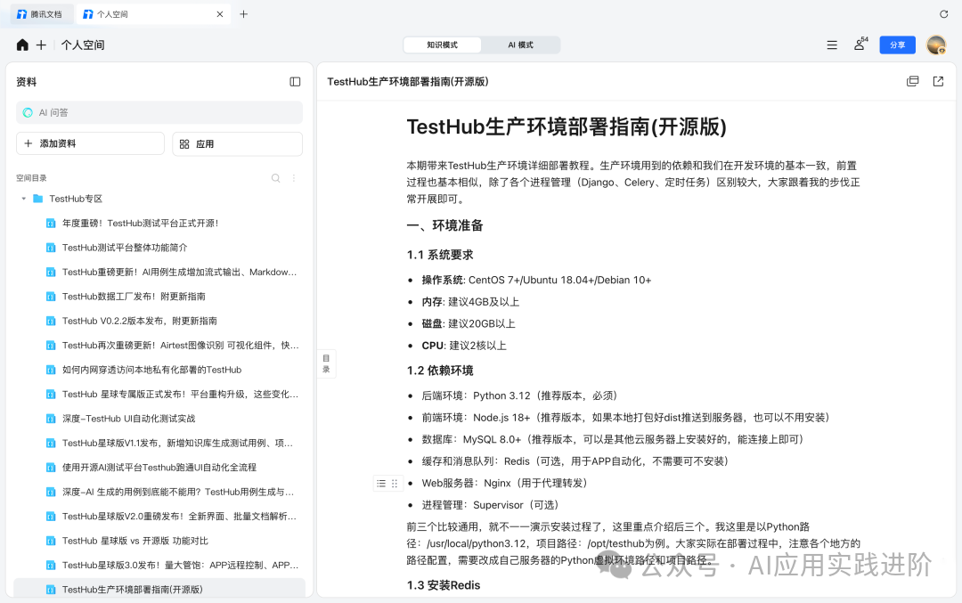Click the 磁盘: 建议20GB以上 line
This screenshot has height=603, width=962.
[x=469, y=324]
